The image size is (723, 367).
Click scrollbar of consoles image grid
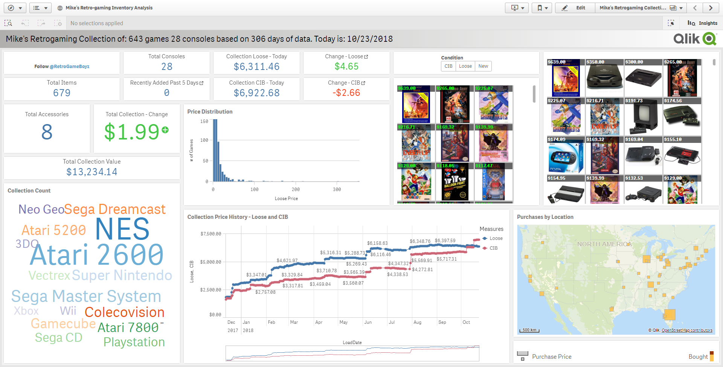coord(714,62)
